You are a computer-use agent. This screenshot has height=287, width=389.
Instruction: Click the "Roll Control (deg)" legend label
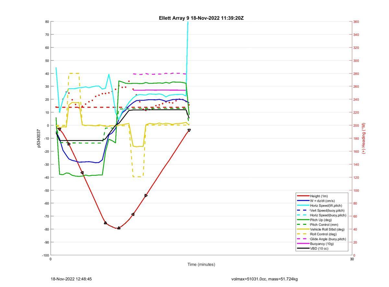[x=323, y=234]
